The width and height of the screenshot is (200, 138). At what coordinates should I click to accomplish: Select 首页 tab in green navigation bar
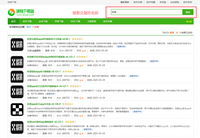click(13, 21)
